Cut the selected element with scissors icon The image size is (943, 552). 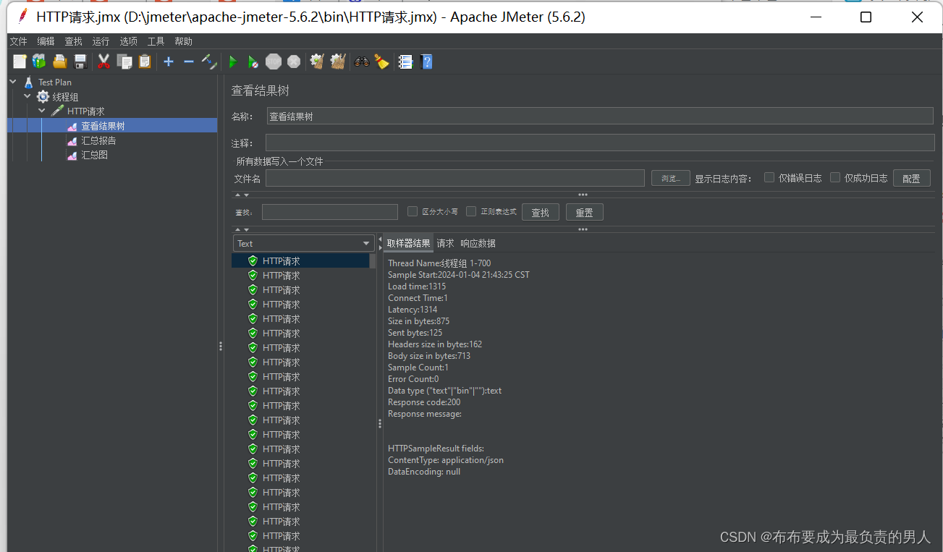[x=103, y=61]
